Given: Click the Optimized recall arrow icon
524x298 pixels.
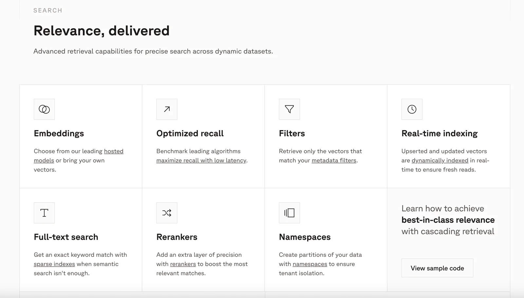Looking at the screenshot, I should [167, 109].
